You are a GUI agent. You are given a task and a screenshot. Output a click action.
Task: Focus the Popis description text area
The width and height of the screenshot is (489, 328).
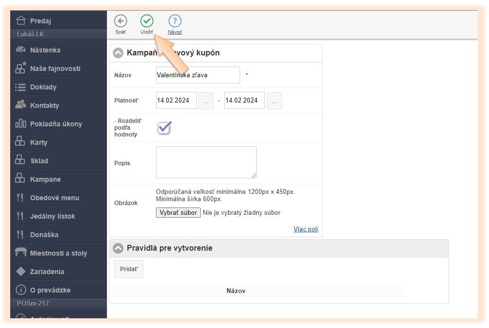click(x=206, y=162)
